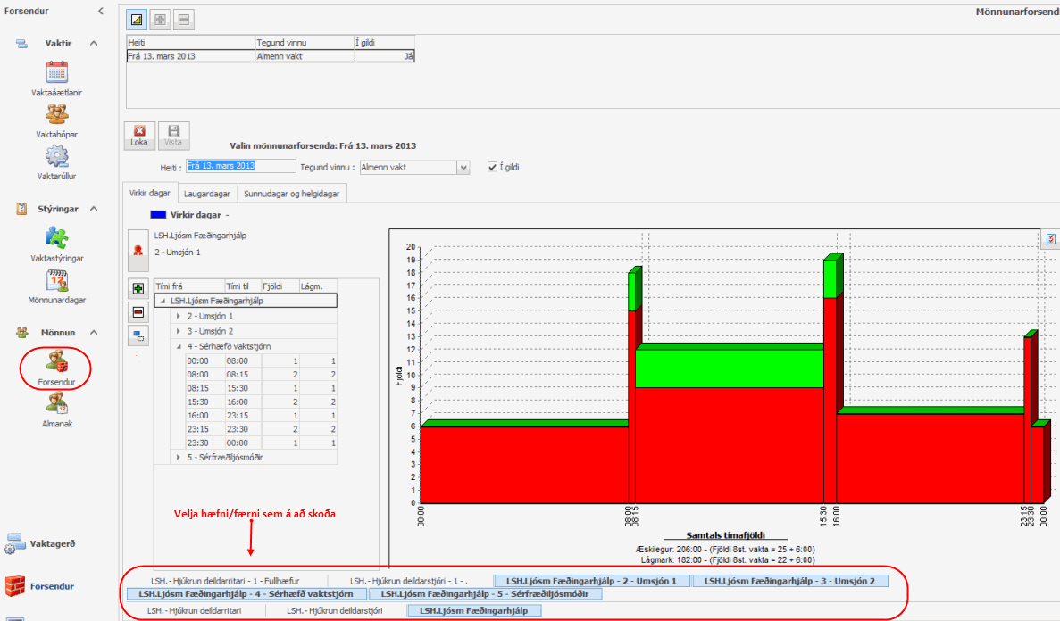Open Vaktastýringar puzzle icon
Screen dimensions: 1060x621
57,238
